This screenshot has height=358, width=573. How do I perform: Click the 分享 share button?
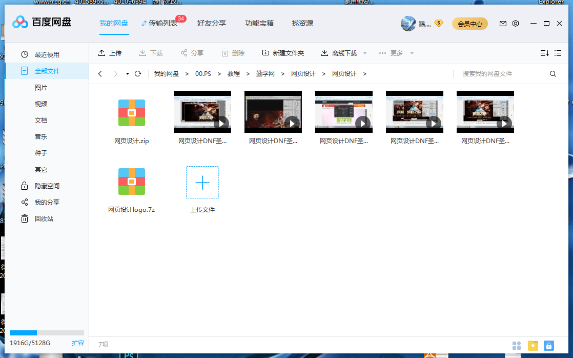[x=192, y=53]
